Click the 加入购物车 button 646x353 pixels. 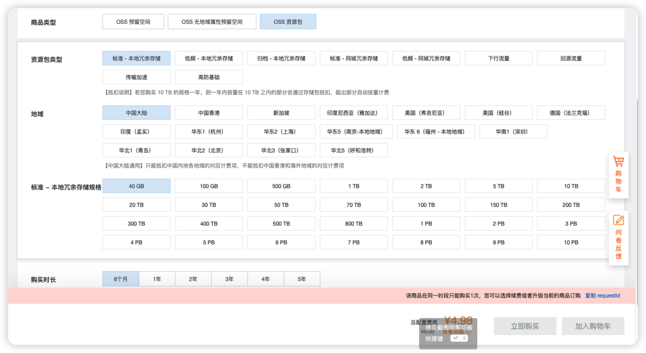click(593, 326)
